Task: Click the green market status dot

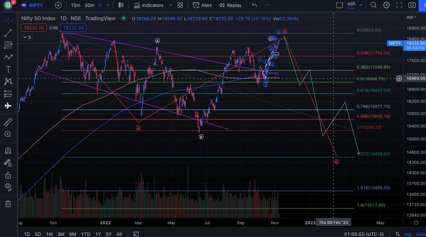Action: (123, 18)
